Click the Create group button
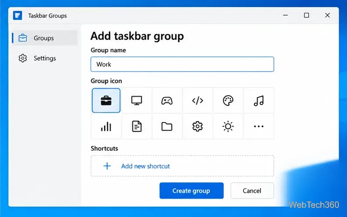The image size is (347, 217). pos(191,191)
